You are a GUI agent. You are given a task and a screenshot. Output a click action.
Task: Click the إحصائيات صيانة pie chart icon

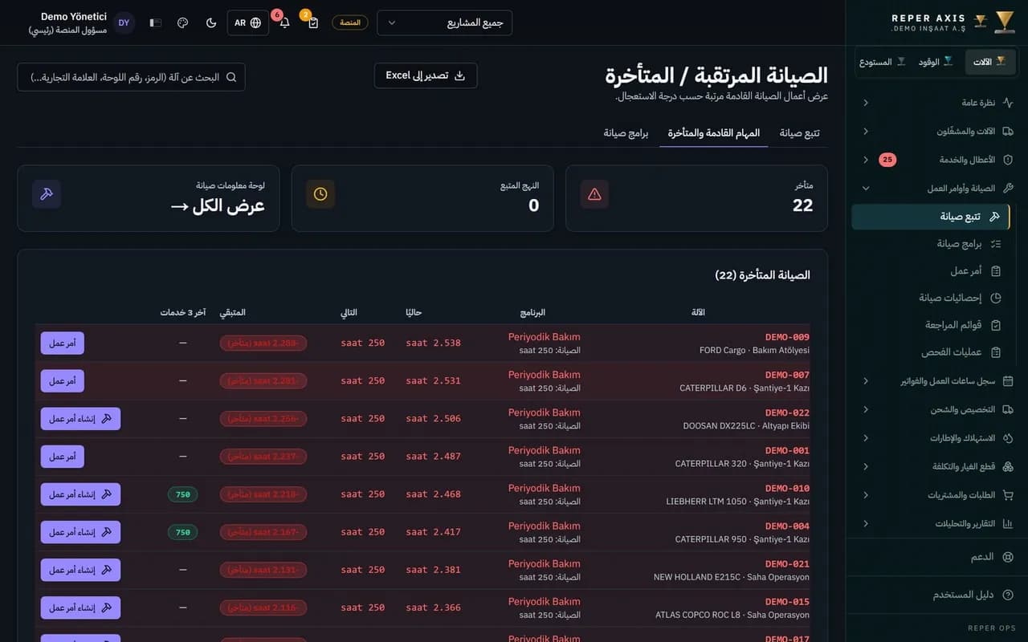pos(996,298)
